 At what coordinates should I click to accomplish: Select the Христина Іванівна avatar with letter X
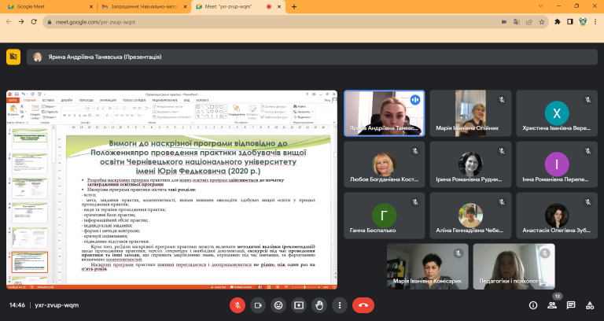(557, 113)
